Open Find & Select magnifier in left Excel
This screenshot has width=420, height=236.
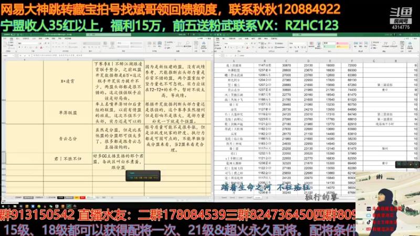point(187,44)
